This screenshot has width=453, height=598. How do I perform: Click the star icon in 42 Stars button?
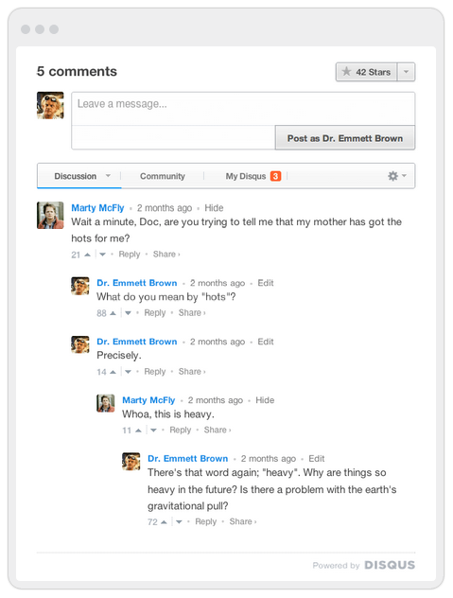point(346,71)
